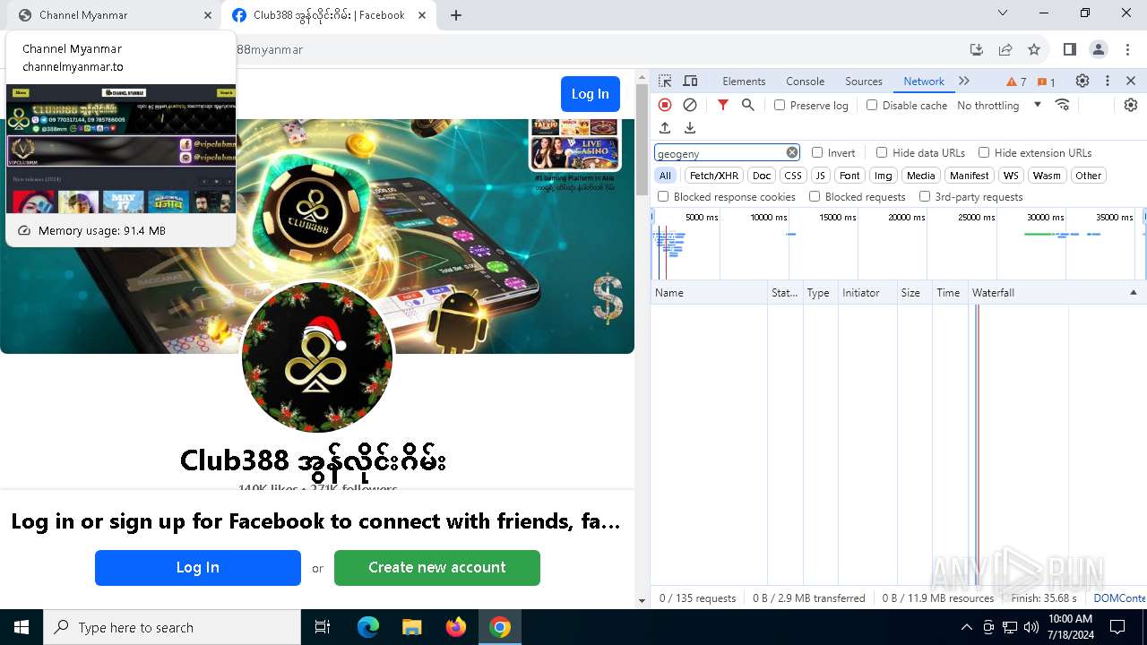The height and width of the screenshot is (645, 1147).
Task: Open Chrome tab search chevron
Action: click(x=1003, y=13)
